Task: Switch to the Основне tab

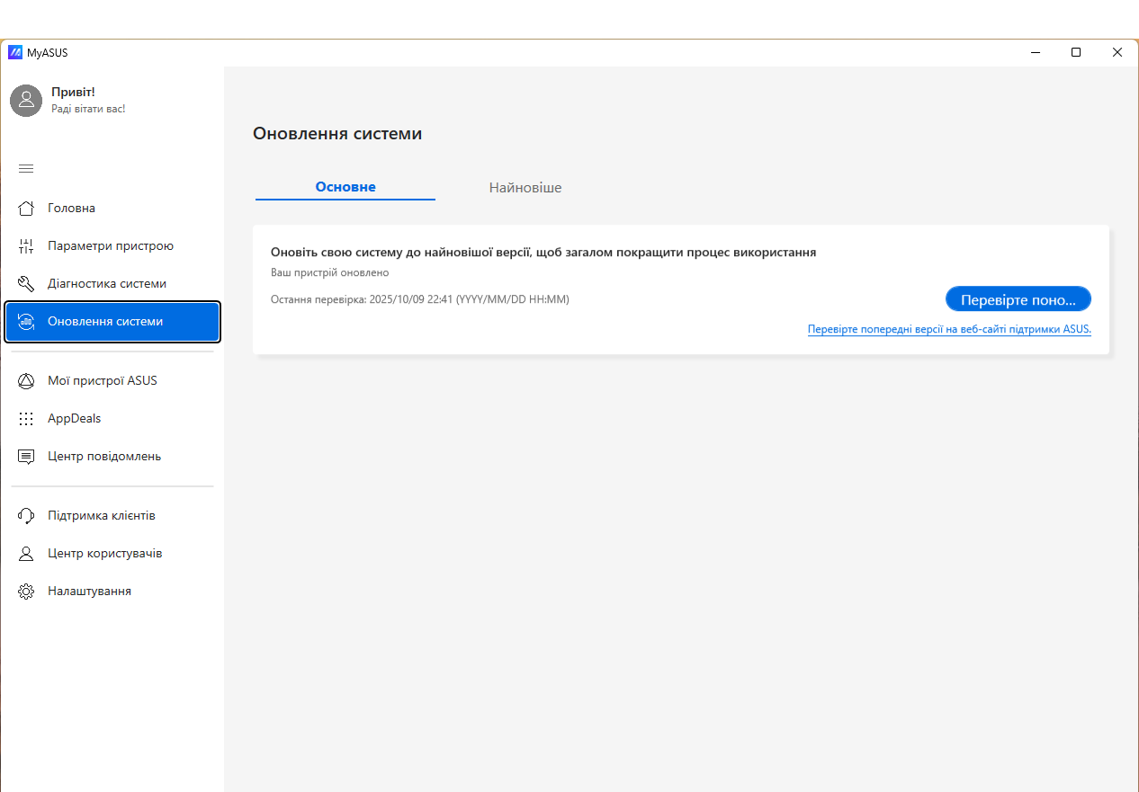Action: pyautogui.click(x=345, y=187)
